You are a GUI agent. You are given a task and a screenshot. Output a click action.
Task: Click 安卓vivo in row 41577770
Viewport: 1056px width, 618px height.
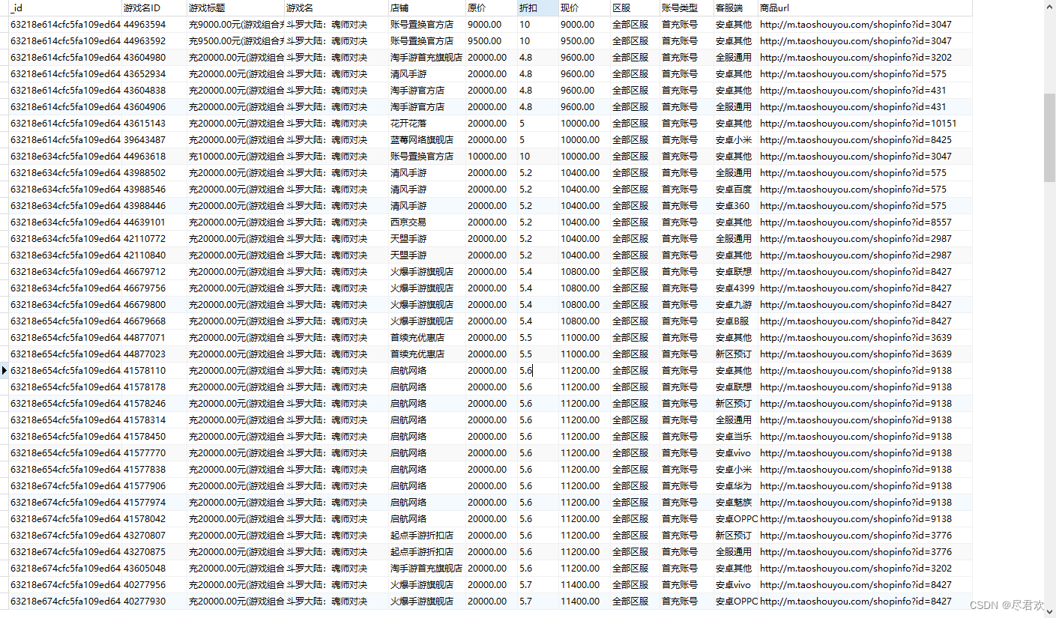tap(735, 453)
